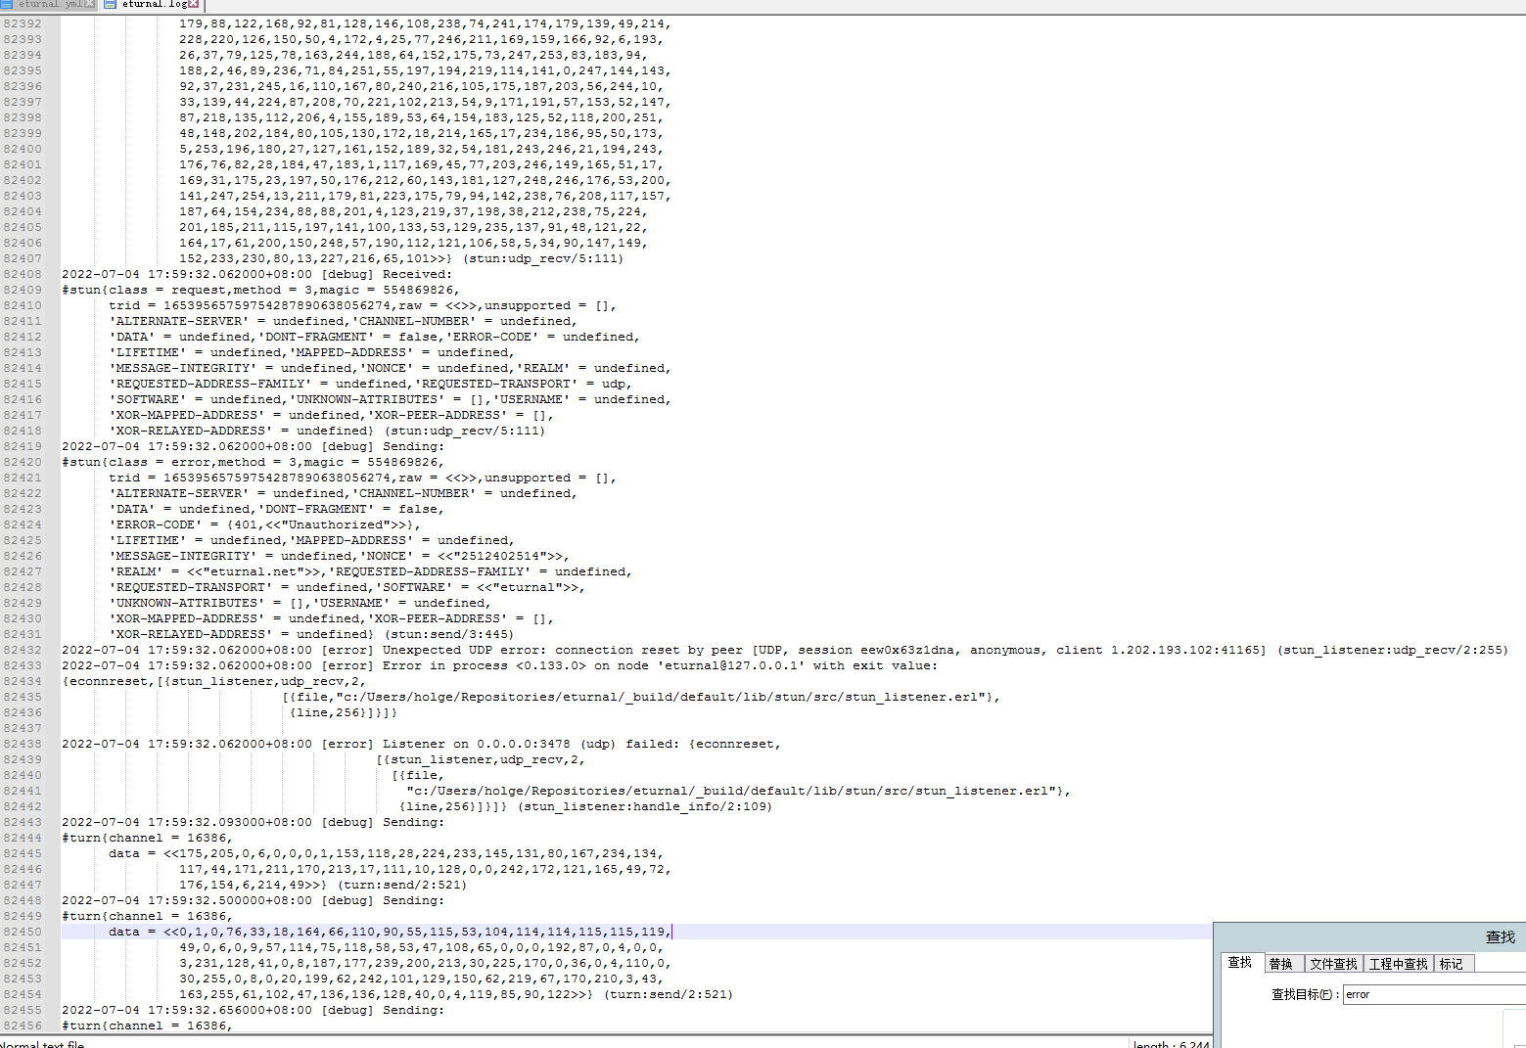Click the "(stun_listener:udp_recv/2:255)" text
Viewport: 1526px width, 1048px height.
click(x=1392, y=650)
